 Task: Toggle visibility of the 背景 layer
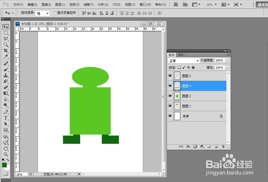170,116
